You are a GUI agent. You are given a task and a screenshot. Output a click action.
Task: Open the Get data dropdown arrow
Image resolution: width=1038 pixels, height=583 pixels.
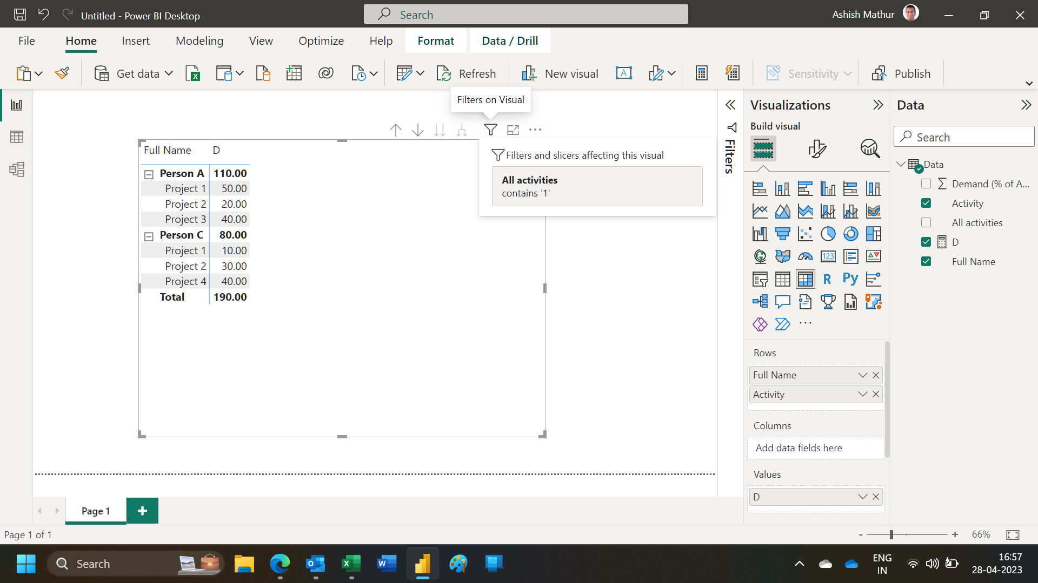pos(169,73)
